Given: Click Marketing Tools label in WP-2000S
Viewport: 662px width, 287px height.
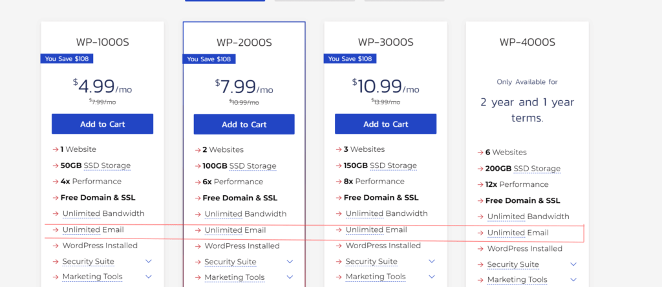Looking at the screenshot, I should point(235,277).
